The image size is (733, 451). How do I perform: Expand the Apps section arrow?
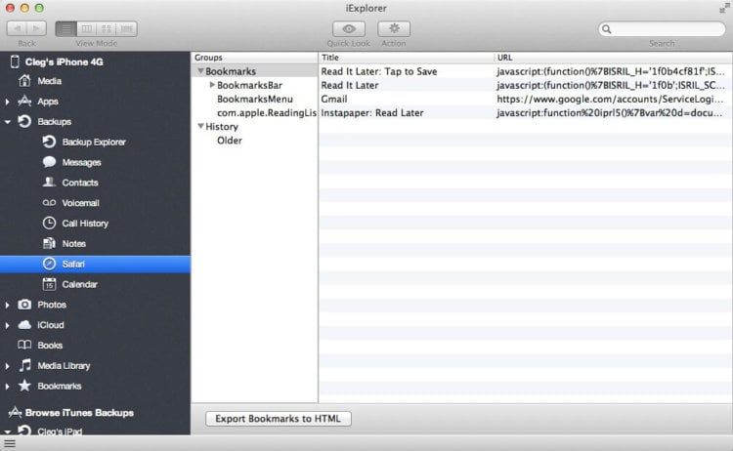[x=7, y=102]
